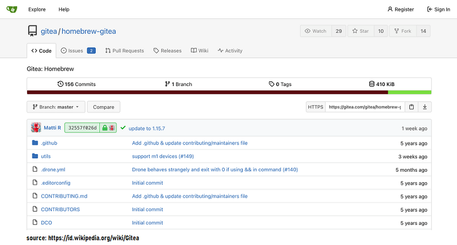Viewport: 457px width, 245px height.
Task: Open the .github folder icon
Action: click(x=35, y=143)
